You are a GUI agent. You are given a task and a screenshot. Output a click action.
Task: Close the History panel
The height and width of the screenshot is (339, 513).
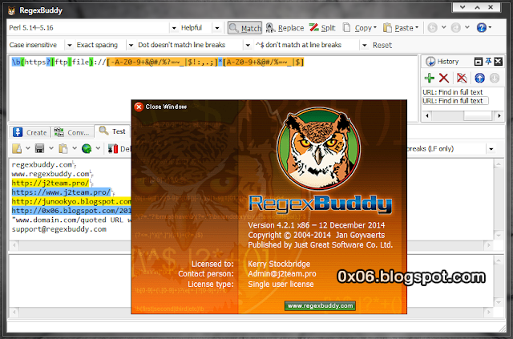498,61
